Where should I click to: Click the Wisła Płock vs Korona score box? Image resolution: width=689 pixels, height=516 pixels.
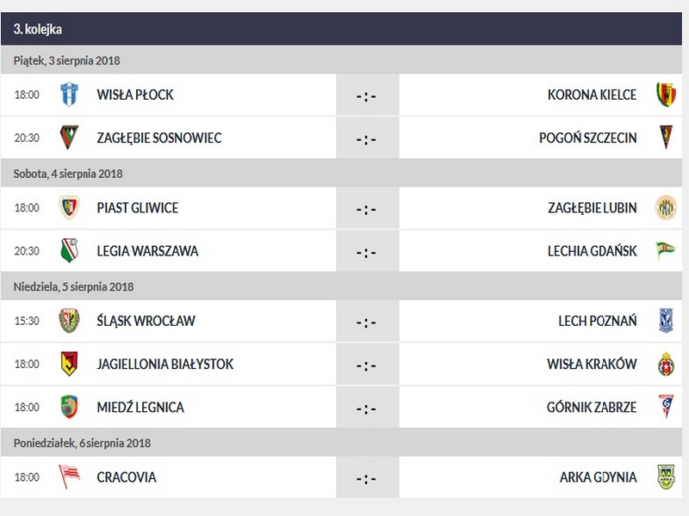(x=367, y=95)
